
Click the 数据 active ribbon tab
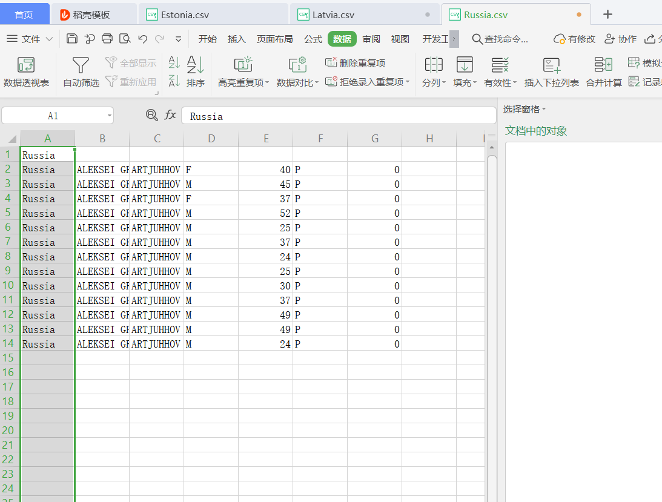[342, 39]
